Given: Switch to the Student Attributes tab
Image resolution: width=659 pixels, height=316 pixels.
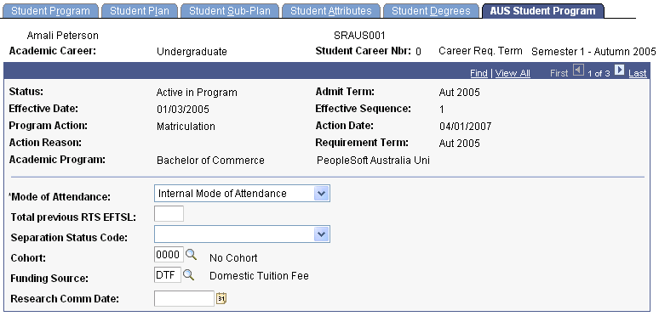Looking at the screenshot, I should point(330,11).
